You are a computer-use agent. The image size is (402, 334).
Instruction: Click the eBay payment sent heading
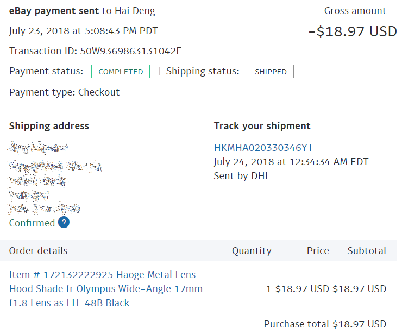click(x=54, y=11)
